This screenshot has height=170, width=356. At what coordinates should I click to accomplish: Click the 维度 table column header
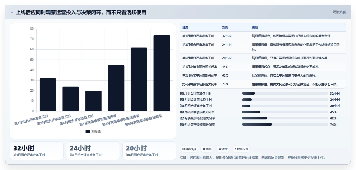(x=185, y=28)
